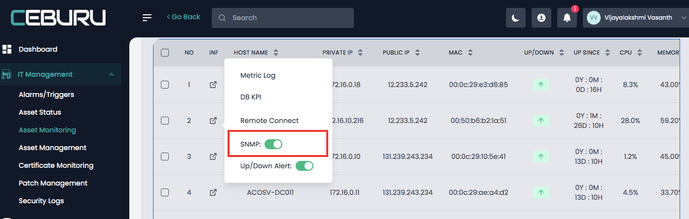Click the search magnifier icon

tap(222, 18)
